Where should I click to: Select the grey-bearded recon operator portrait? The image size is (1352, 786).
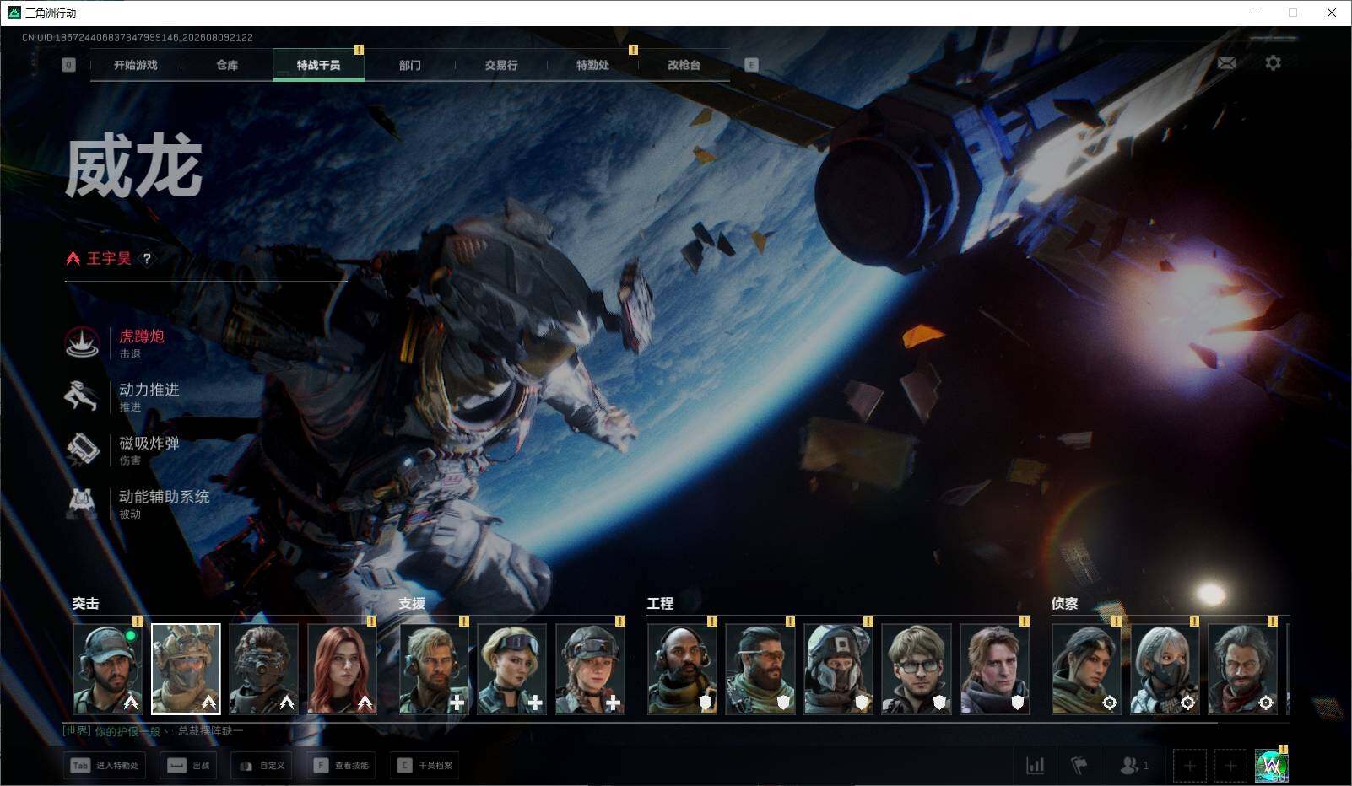(1242, 669)
